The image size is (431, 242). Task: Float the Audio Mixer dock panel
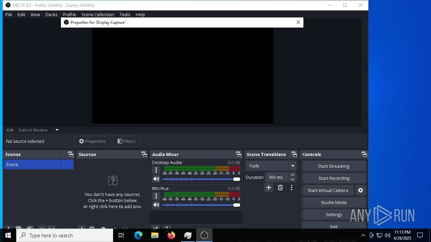click(x=239, y=154)
